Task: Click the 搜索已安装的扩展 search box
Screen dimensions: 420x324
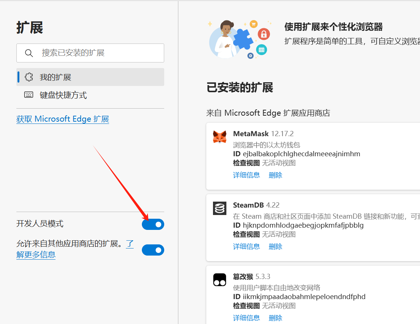Action: click(x=90, y=53)
